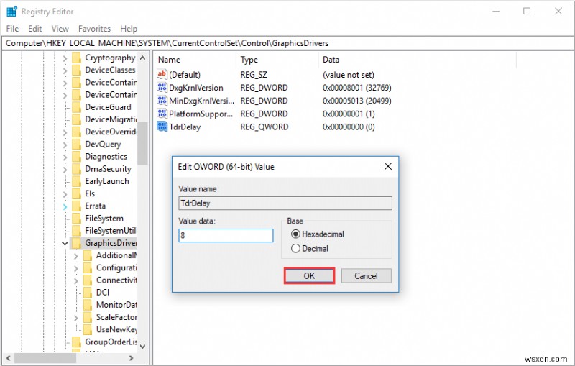Click the DevQuery folder icon
This screenshot has height=366, width=575.
click(x=76, y=144)
